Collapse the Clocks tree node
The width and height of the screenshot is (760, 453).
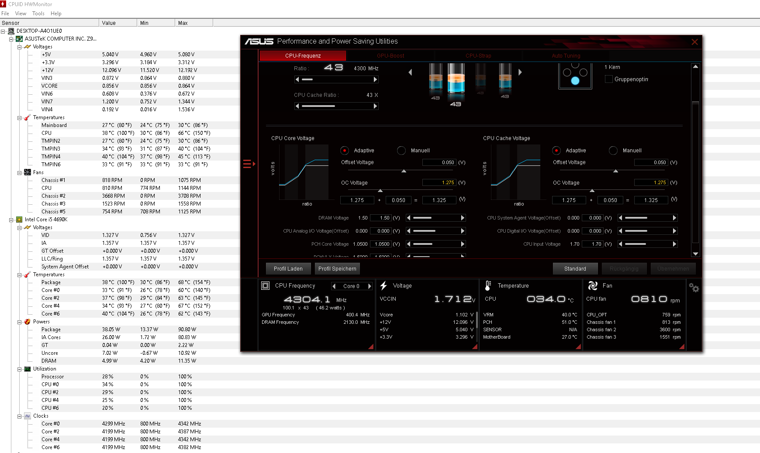click(20, 416)
